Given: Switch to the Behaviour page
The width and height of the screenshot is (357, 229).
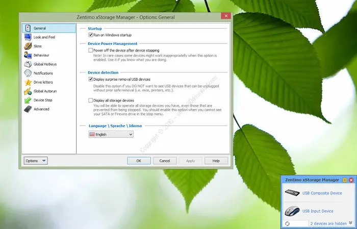Looking at the screenshot, I should point(49,55).
